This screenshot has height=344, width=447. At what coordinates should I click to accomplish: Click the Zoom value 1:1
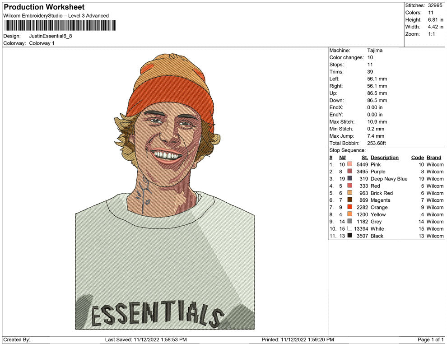coord(431,34)
